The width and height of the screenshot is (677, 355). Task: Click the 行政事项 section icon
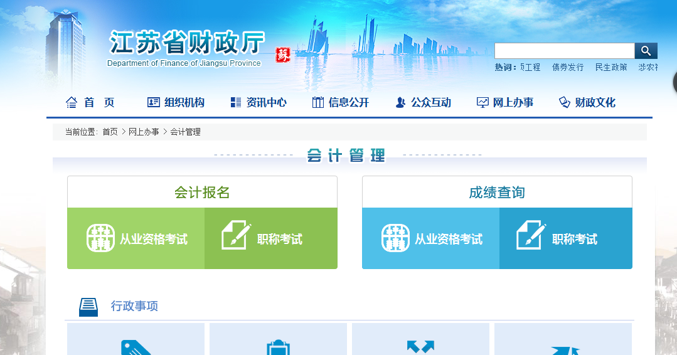click(x=88, y=307)
